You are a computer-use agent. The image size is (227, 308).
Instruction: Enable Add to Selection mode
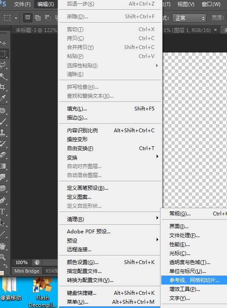38,17
